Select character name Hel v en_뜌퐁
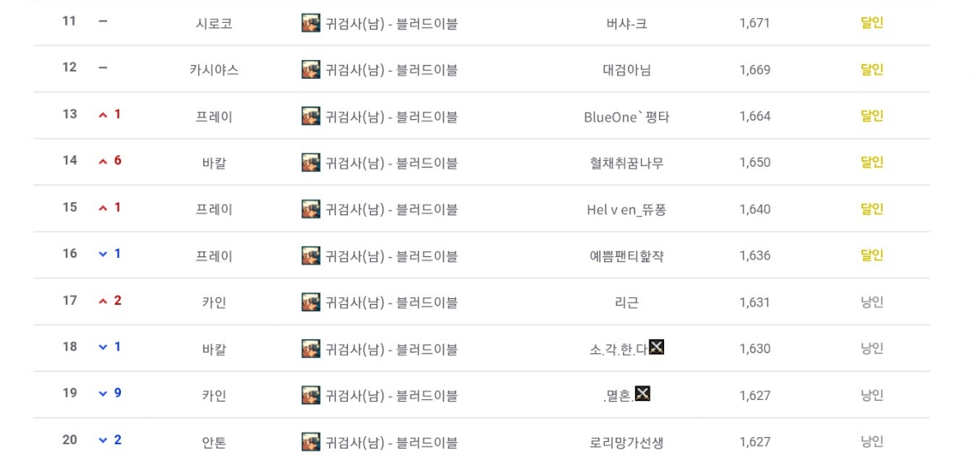Screen dimensions: 975x460 [627, 209]
